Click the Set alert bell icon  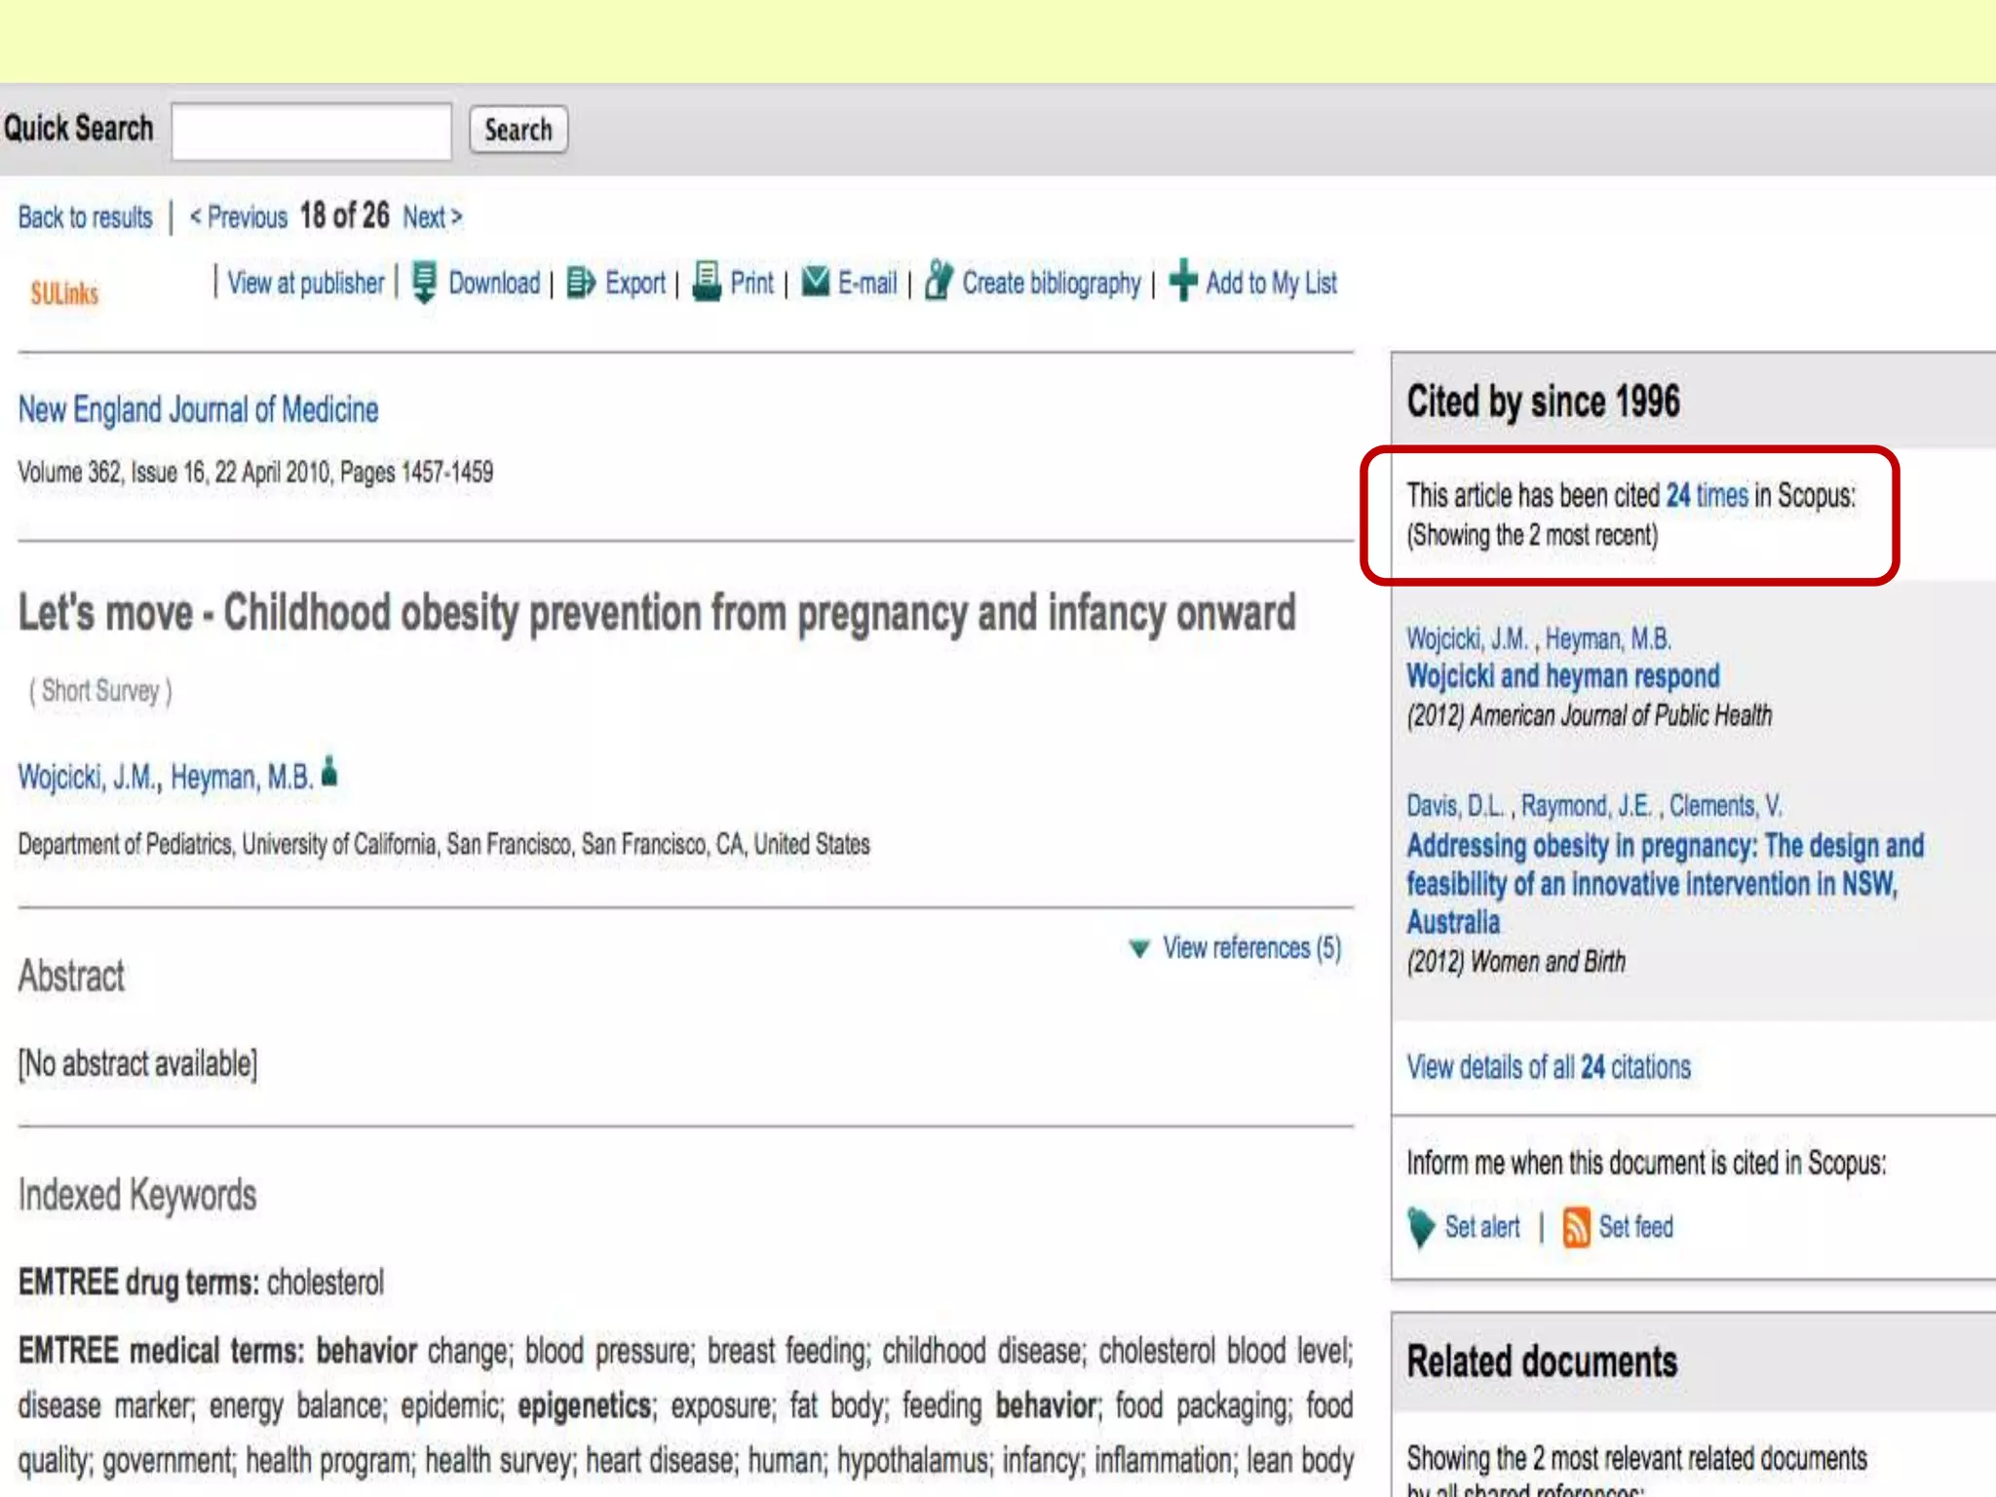pyautogui.click(x=1421, y=1227)
